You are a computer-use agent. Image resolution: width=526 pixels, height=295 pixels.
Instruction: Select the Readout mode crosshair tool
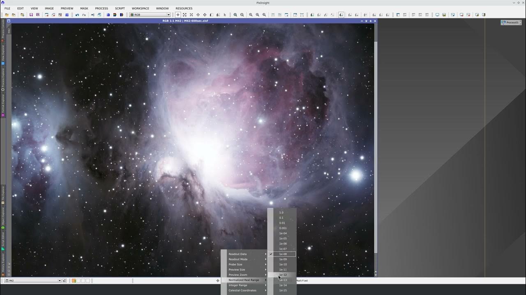tap(178, 15)
